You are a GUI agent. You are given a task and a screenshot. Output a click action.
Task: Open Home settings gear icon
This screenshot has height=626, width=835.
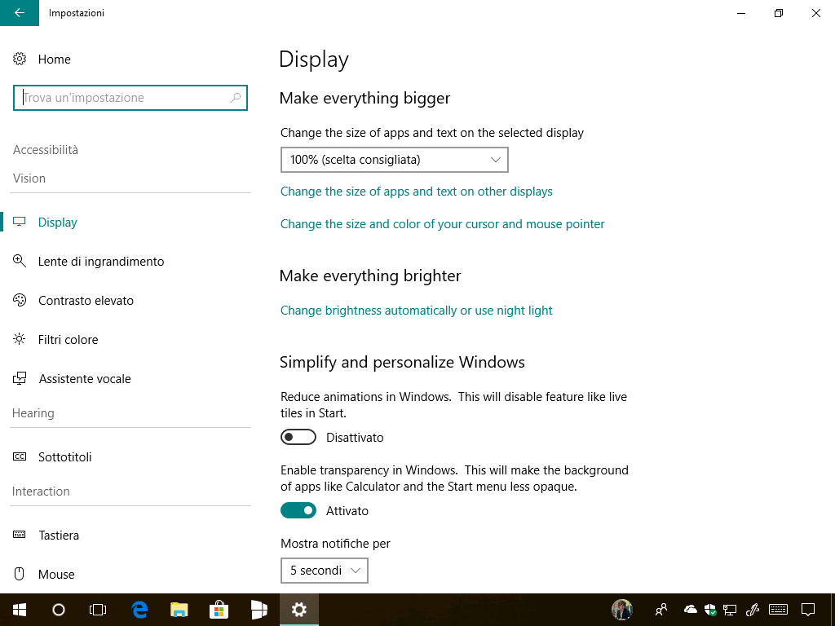pos(20,59)
